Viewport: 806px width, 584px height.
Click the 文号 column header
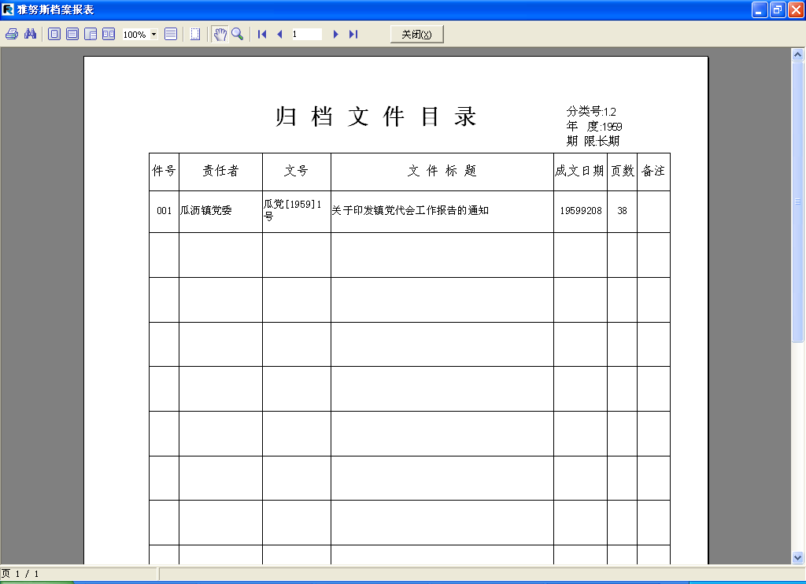point(297,172)
